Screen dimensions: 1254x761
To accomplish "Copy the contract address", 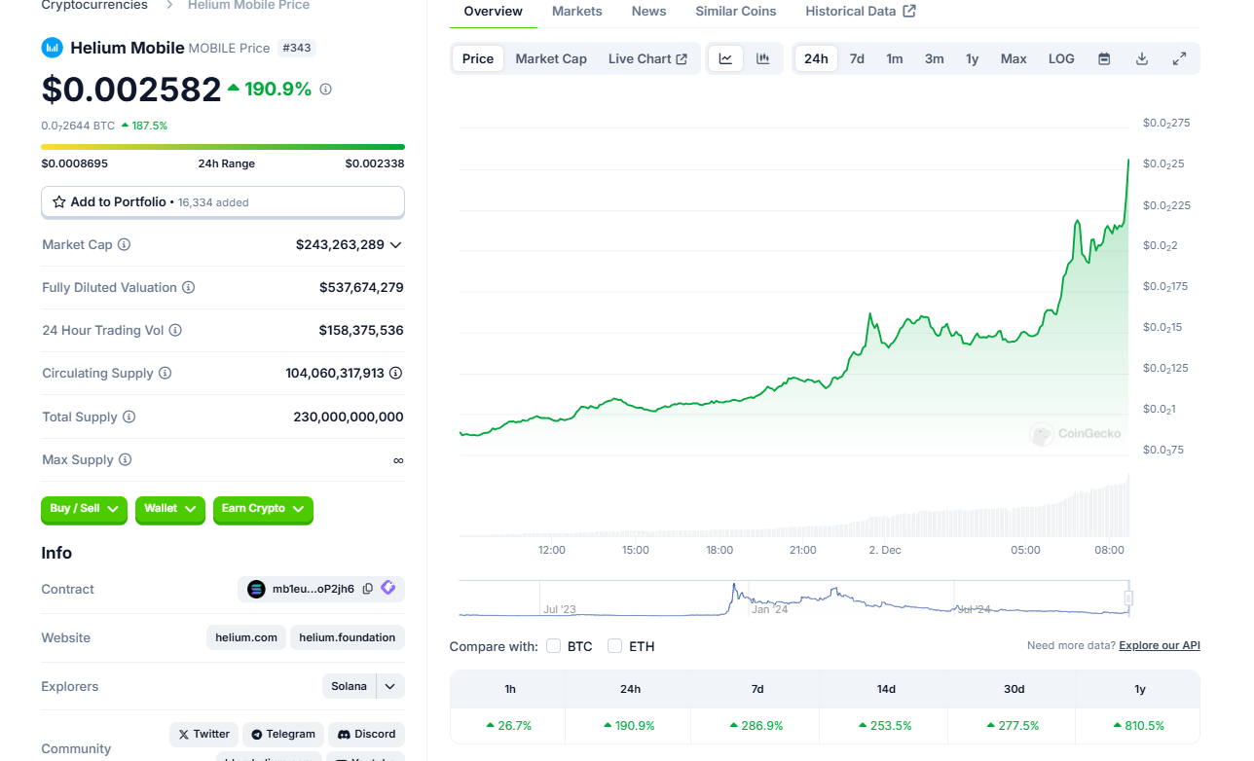I will (367, 589).
